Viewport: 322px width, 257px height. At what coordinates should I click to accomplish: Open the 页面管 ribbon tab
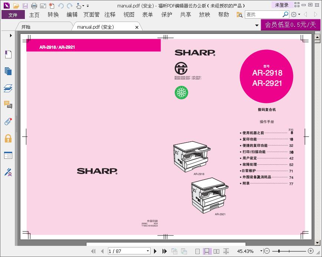tap(91, 15)
